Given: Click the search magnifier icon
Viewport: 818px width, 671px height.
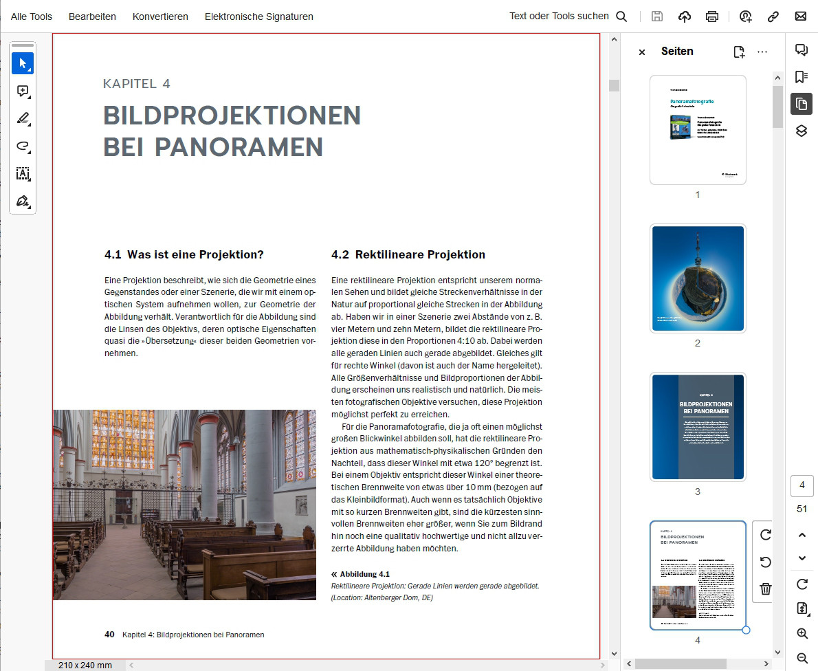Looking at the screenshot, I should [x=621, y=16].
